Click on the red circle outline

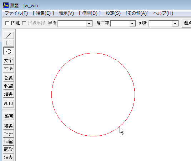pyautogui.click(x=93, y=53)
